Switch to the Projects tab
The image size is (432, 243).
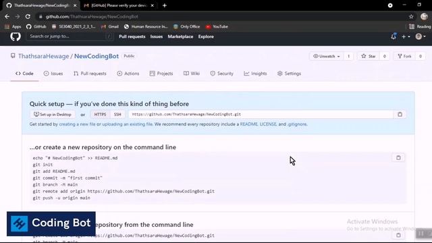161,74
